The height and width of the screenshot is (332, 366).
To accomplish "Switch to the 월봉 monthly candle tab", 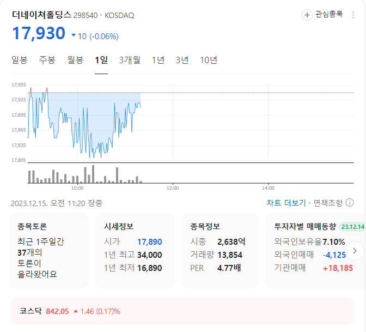I will [75, 60].
